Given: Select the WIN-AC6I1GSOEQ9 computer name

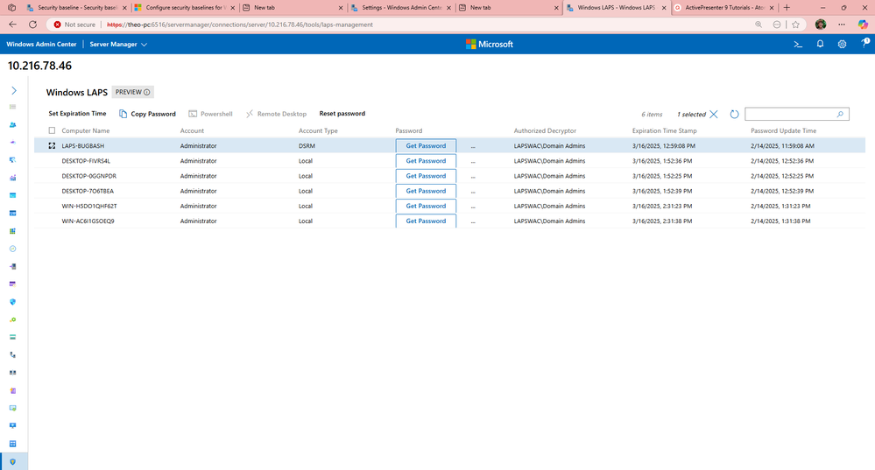Looking at the screenshot, I should point(88,221).
